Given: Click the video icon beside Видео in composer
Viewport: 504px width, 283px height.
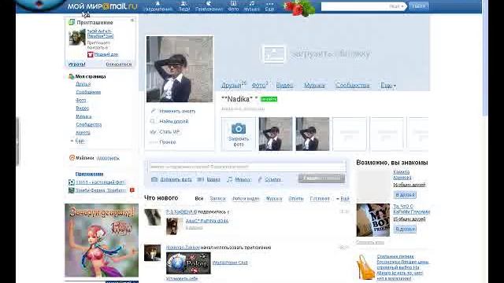Looking at the screenshot, I should pos(200,179).
